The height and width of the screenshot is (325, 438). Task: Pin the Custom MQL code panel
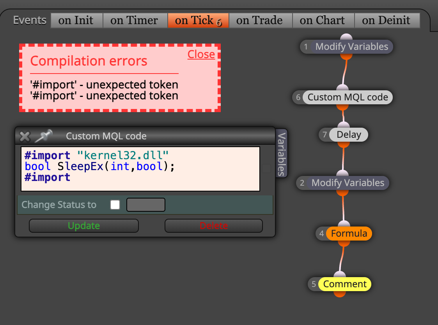(44, 136)
